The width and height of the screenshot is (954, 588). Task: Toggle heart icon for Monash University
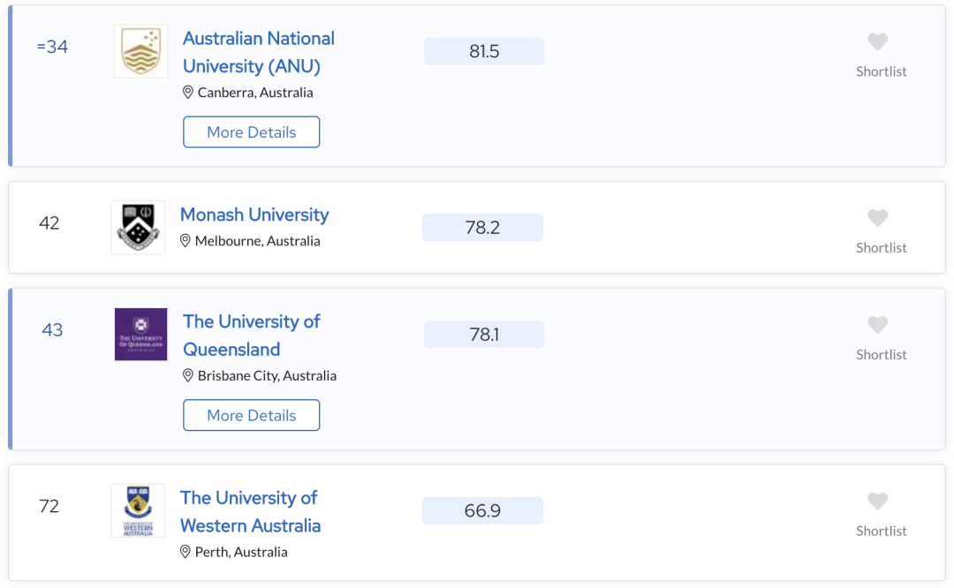point(877,218)
